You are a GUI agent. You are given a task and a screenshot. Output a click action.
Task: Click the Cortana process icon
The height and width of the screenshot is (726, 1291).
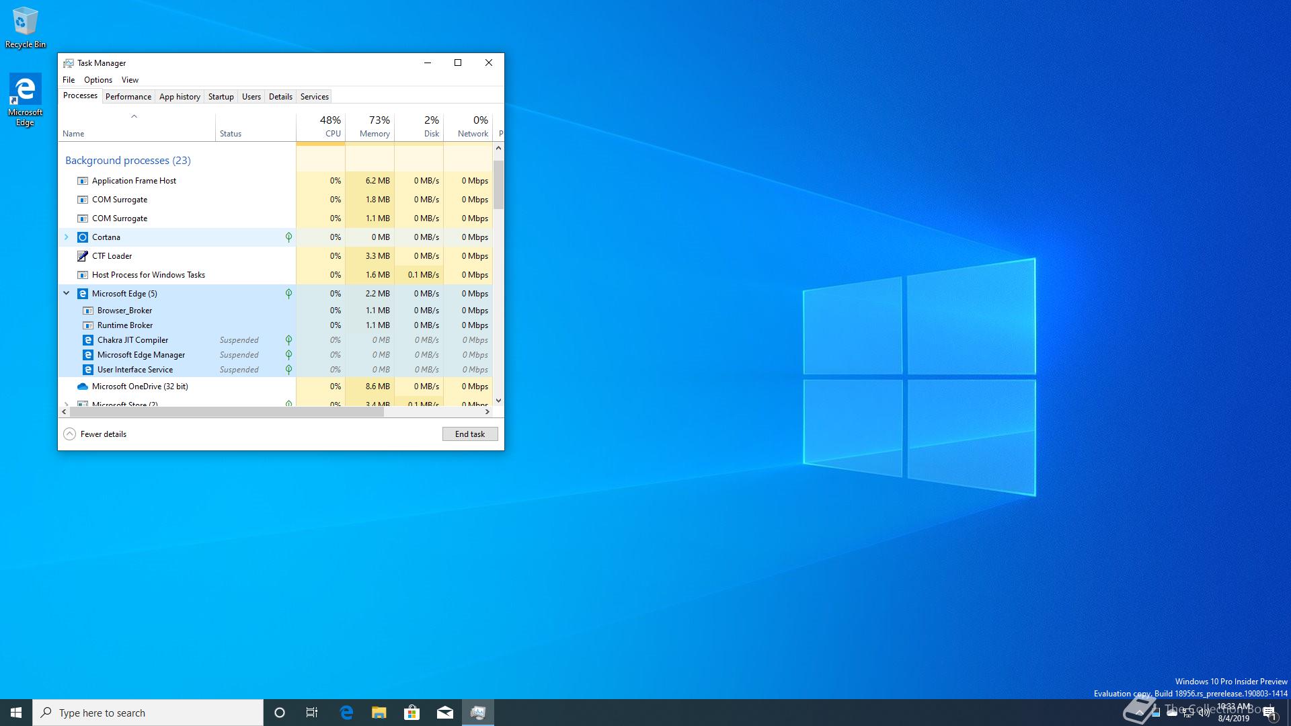[83, 237]
